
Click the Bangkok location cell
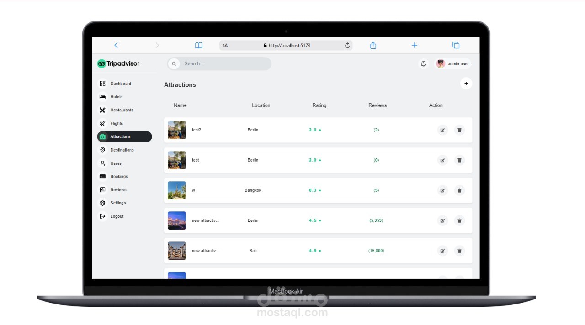253,190
